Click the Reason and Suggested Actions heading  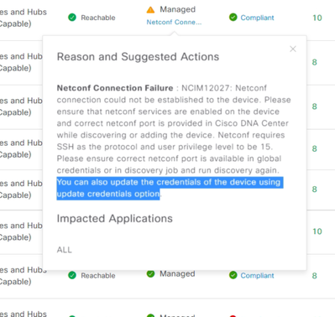coord(138,57)
